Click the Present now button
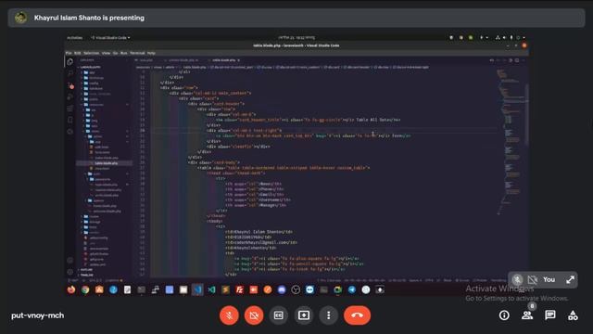This screenshot has width=593, height=334. pos(304,315)
